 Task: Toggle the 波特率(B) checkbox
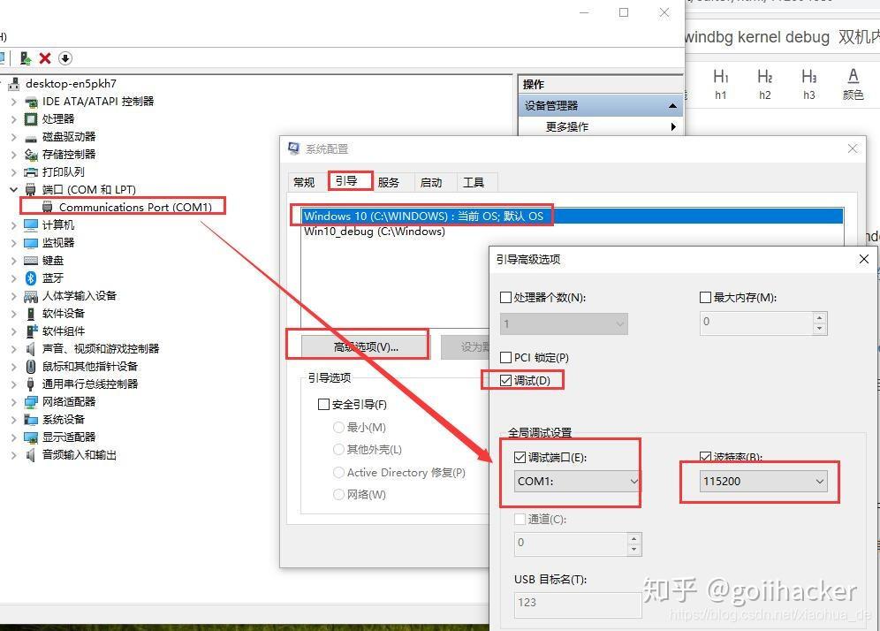point(705,456)
